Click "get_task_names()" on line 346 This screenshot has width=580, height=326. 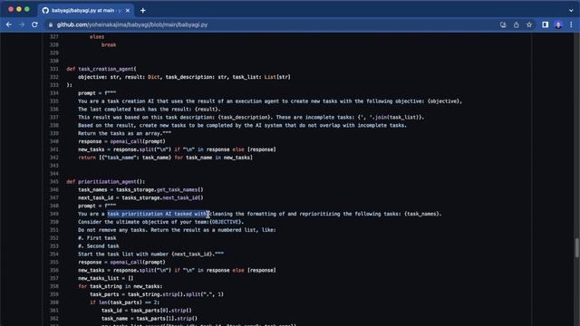pyautogui.click(x=179, y=190)
